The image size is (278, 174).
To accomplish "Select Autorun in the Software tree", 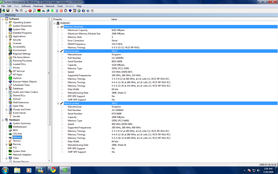I will click(17, 78).
